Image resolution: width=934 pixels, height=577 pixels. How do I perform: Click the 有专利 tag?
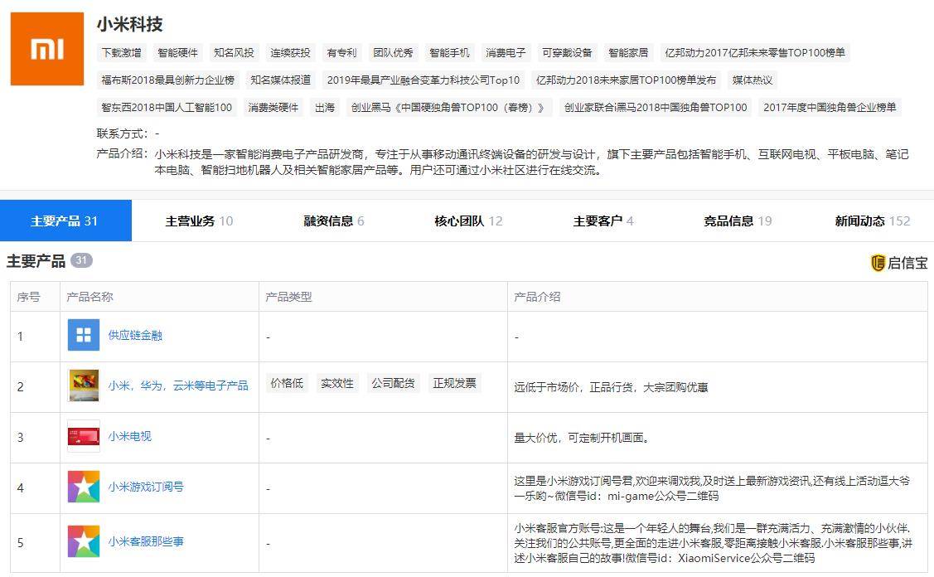(341, 52)
